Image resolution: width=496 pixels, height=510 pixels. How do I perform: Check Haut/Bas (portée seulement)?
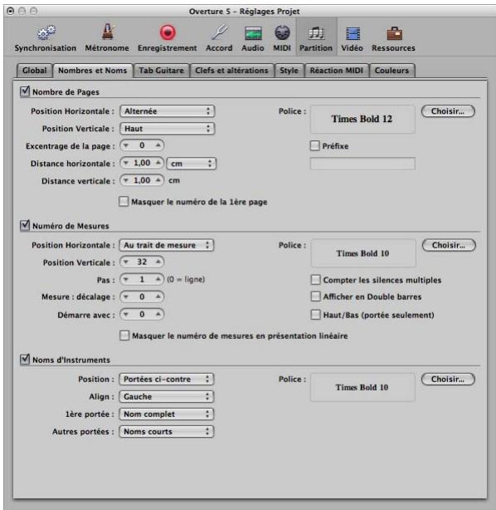pyautogui.click(x=316, y=315)
